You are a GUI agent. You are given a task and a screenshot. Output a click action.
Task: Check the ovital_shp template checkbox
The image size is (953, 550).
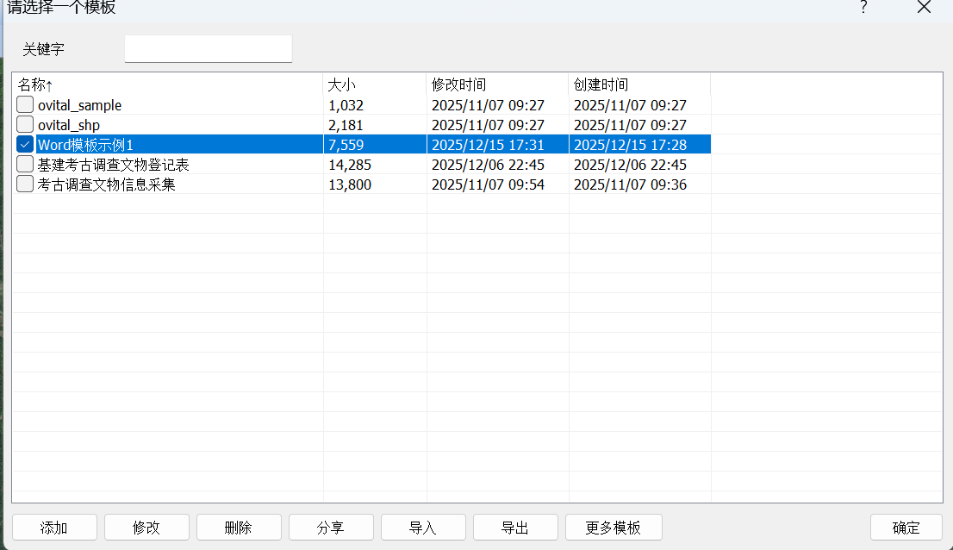(x=25, y=125)
